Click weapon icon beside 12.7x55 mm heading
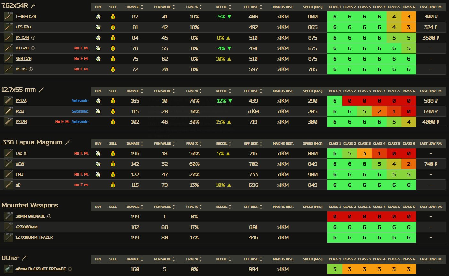The image size is (449, 276). click(41, 90)
